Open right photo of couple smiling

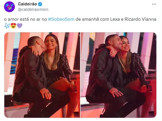[119, 75]
